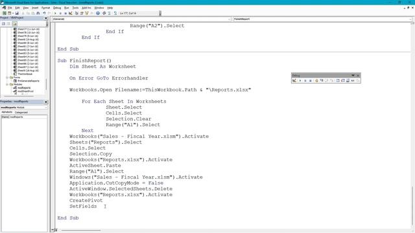Open Properties Window via toolbar icon
Screen dimensions: 415x233
pyautogui.click(x=82, y=13)
